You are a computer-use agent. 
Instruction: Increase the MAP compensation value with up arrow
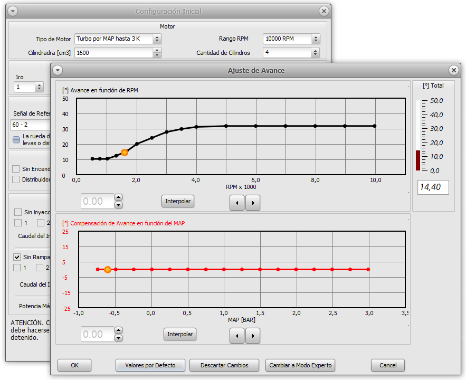click(x=119, y=330)
